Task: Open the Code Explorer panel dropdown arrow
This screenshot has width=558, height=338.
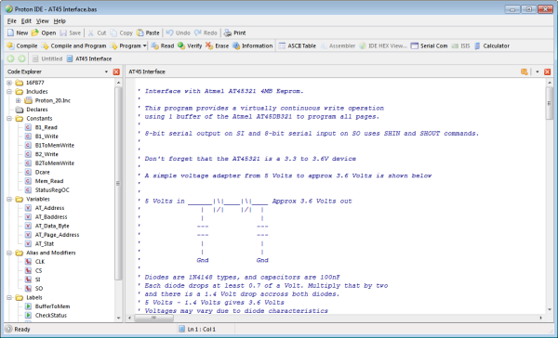Action: (x=106, y=71)
